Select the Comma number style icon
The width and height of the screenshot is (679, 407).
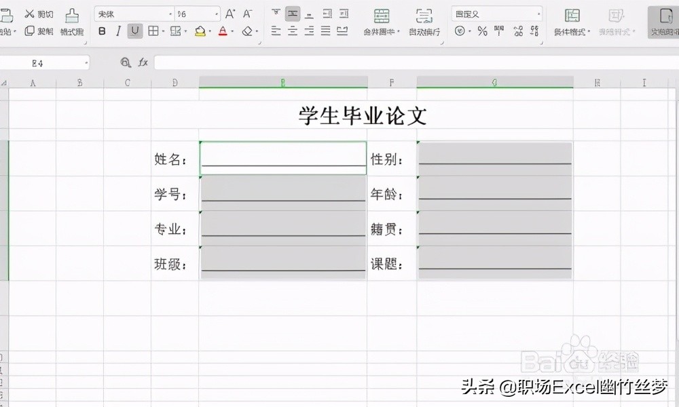499,29
